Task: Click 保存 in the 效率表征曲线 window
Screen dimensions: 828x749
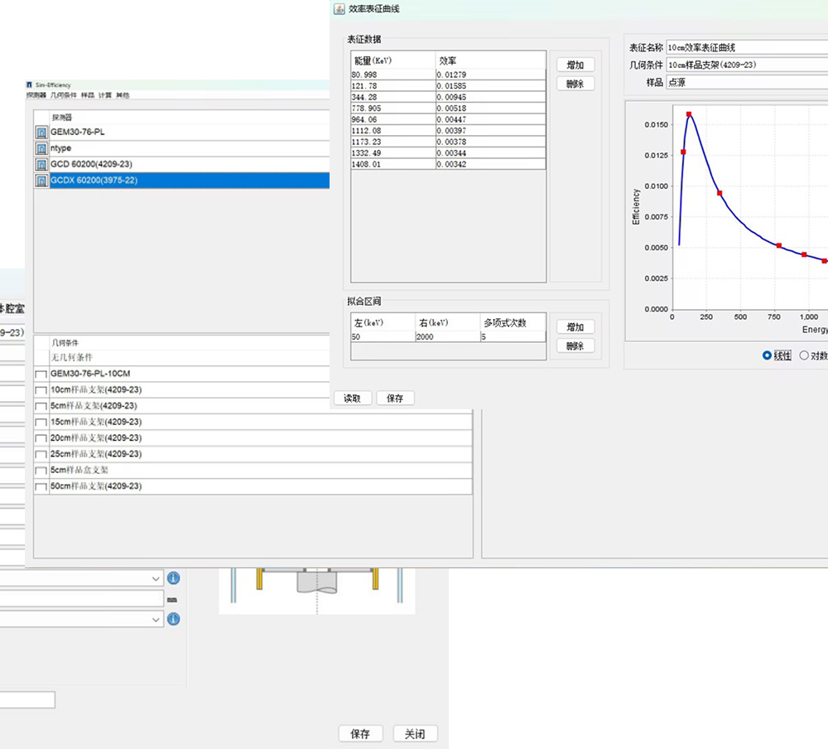Action: (x=396, y=398)
